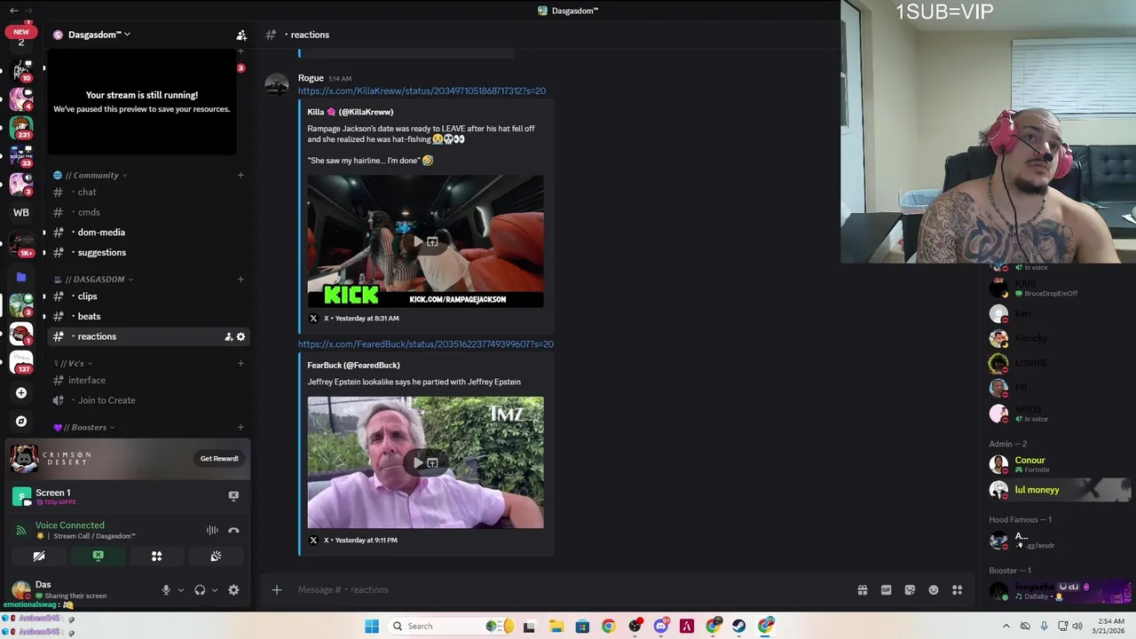This screenshot has width=1136, height=639.
Task: Open the KillaKreww x.com status link
Action: click(422, 91)
